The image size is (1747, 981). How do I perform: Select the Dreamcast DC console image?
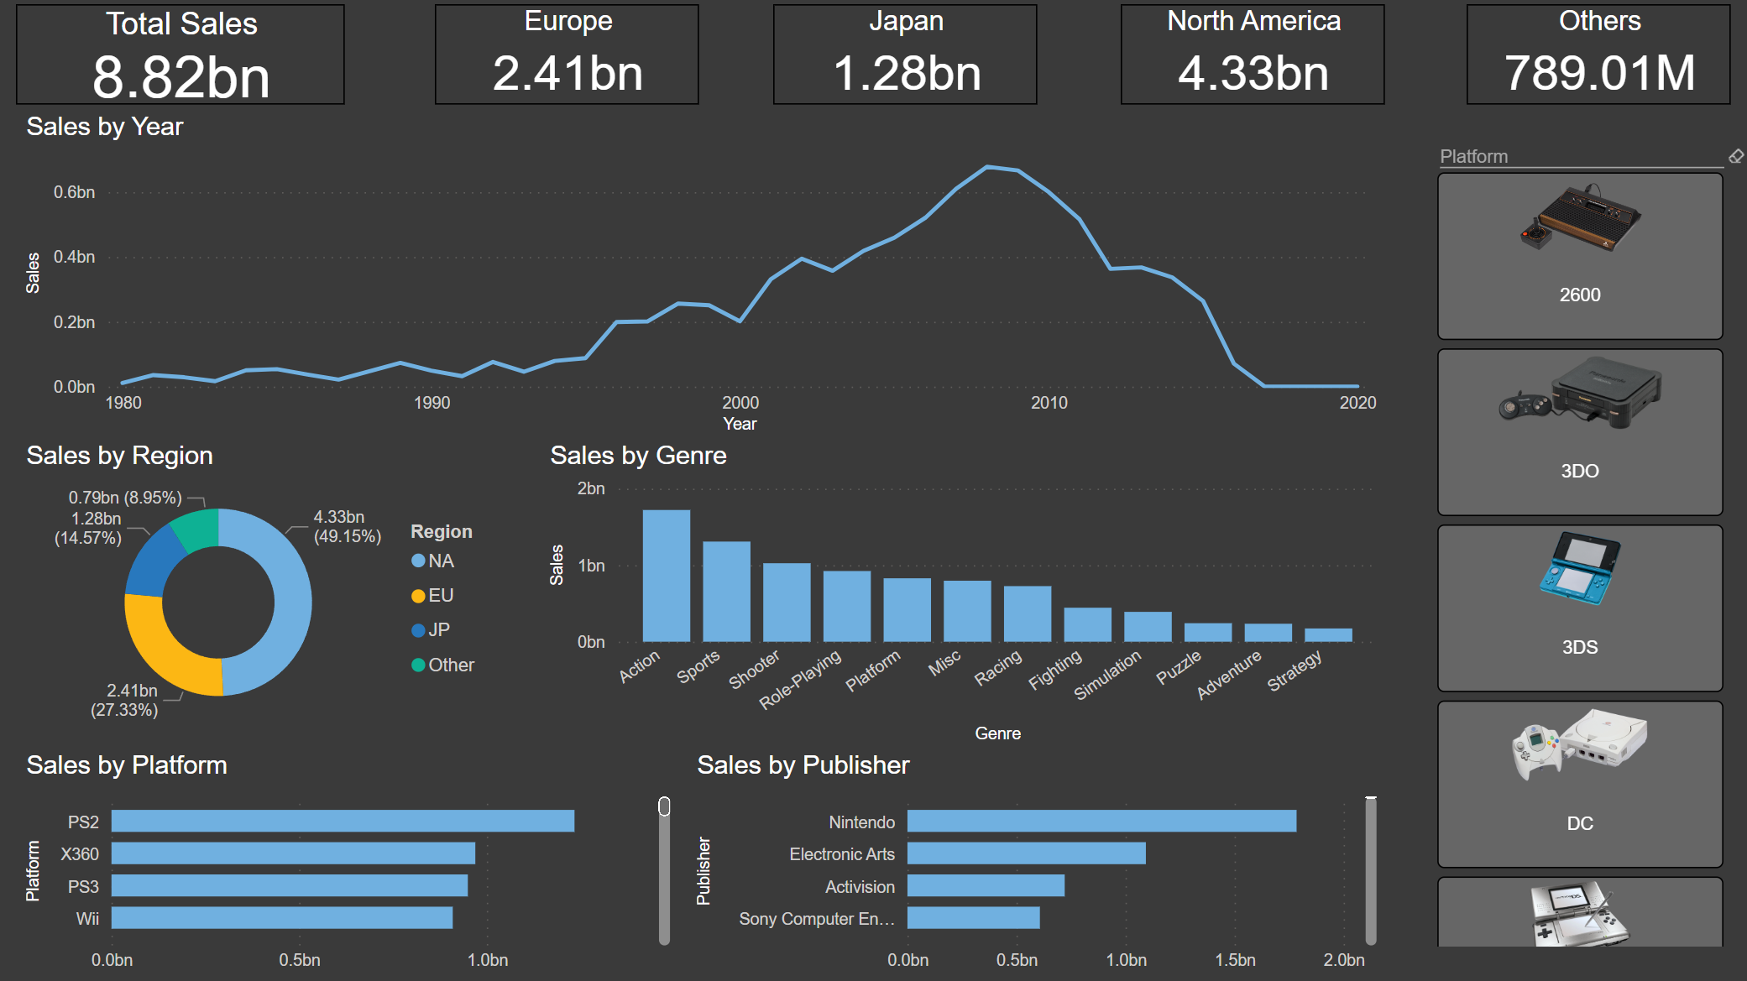1579,745
